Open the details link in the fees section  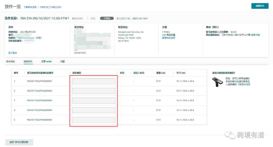click(255, 35)
